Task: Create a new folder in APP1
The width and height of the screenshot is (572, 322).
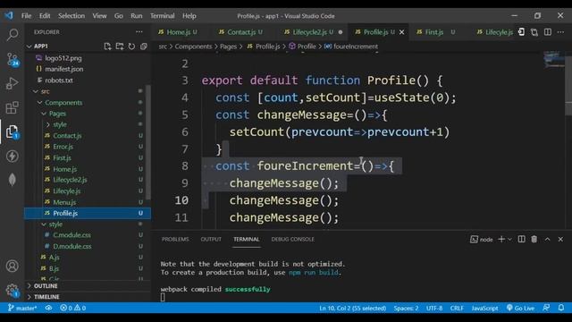Action: tap(120, 47)
